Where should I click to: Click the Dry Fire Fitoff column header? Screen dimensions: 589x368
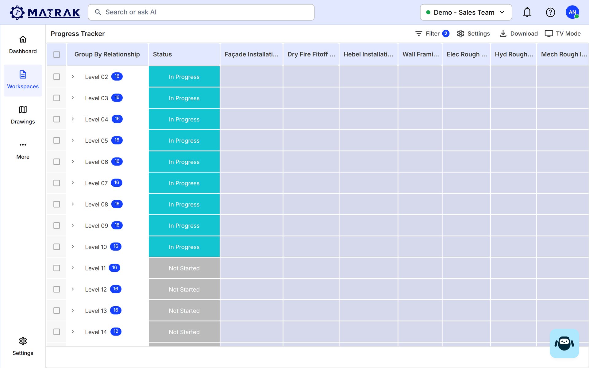[311, 54]
